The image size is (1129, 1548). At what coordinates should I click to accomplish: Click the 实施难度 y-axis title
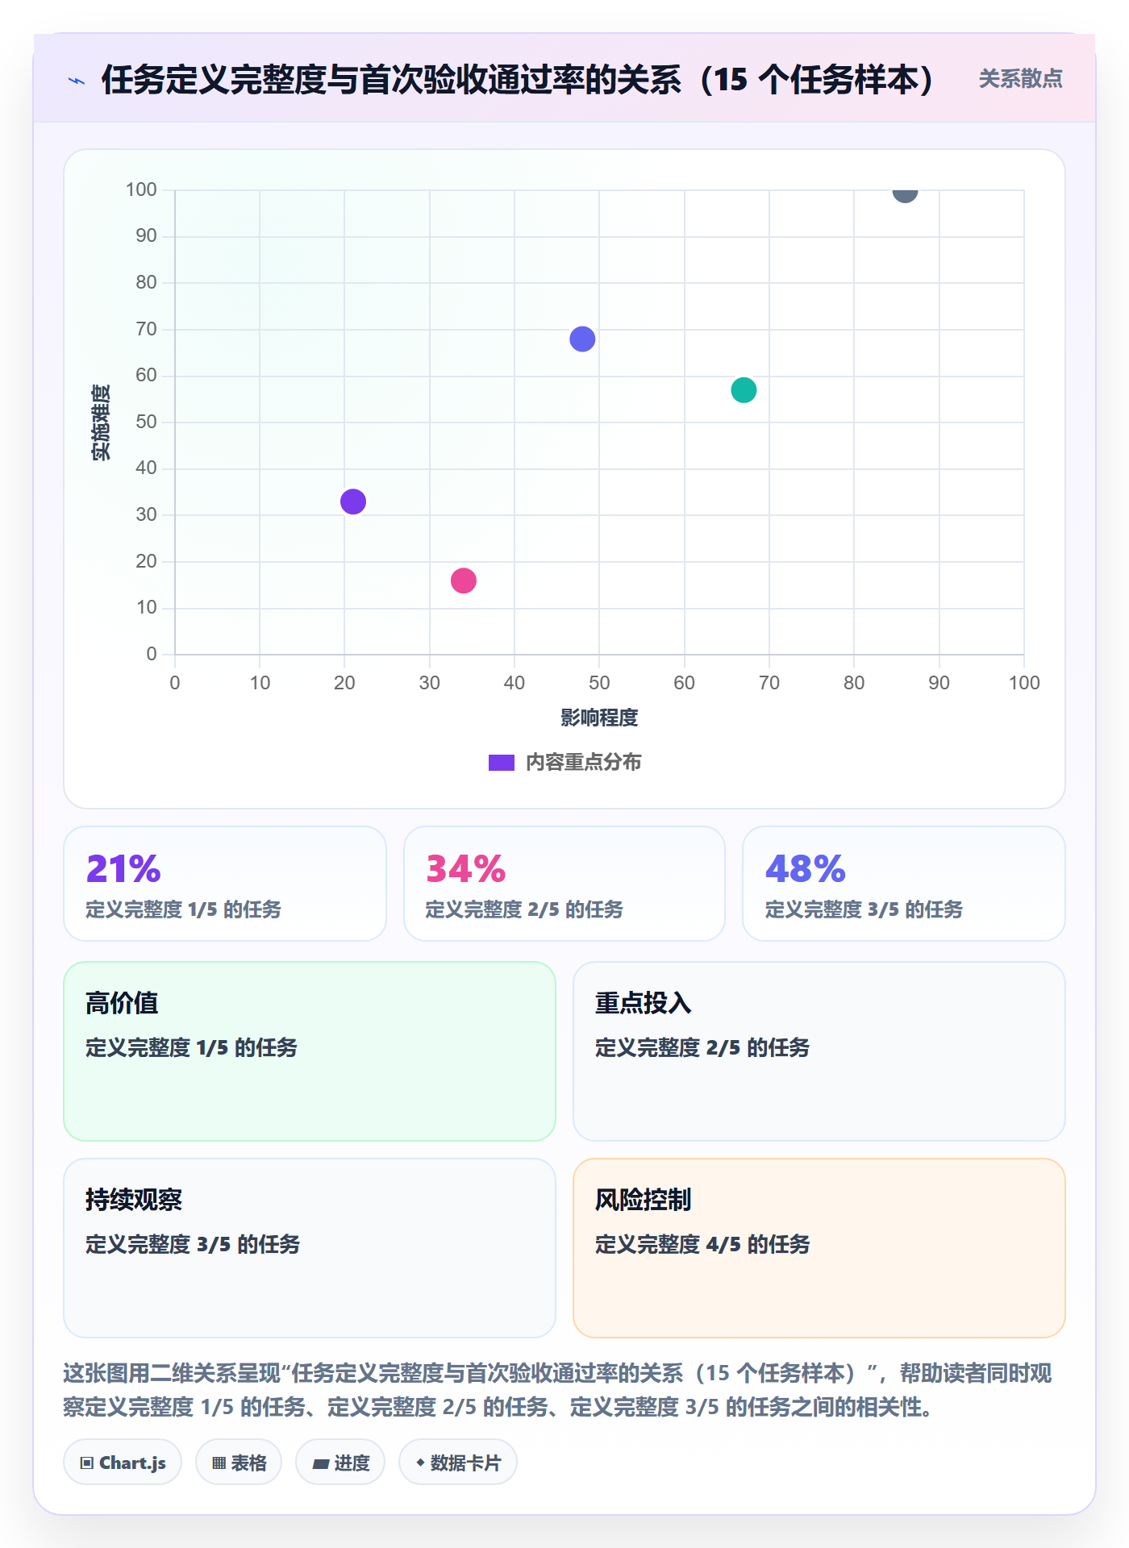click(x=101, y=422)
